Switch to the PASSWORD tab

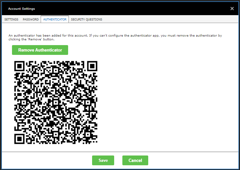pos(31,20)
